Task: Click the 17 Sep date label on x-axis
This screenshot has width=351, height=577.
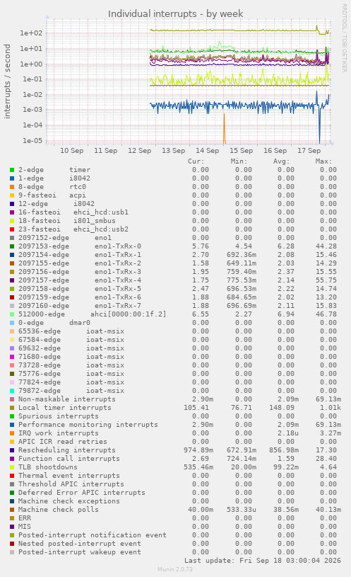Action: click(x=309, y=151)
